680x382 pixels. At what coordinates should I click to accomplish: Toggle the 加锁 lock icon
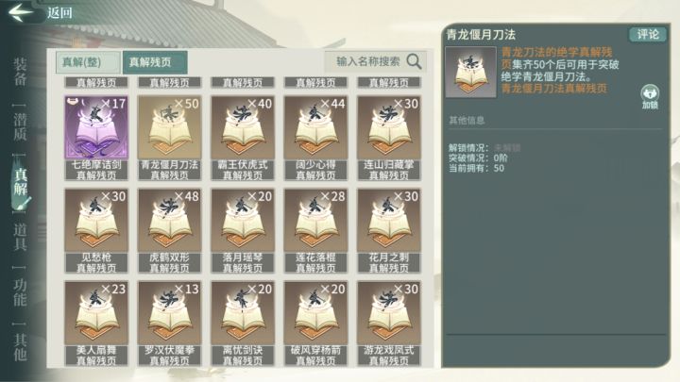[650, 96]
